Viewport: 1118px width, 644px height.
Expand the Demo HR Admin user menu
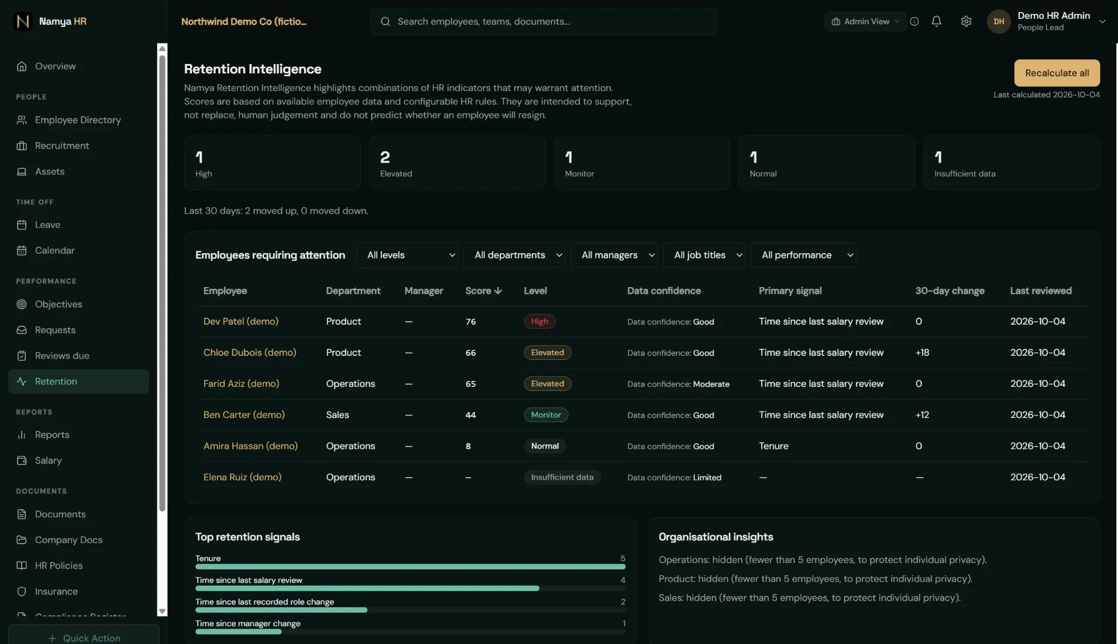point(1046,22)
